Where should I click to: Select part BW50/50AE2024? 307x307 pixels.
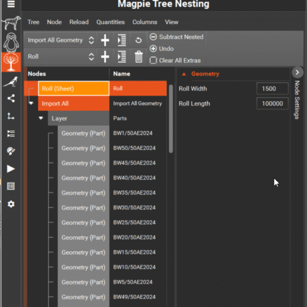coord(134,148)
